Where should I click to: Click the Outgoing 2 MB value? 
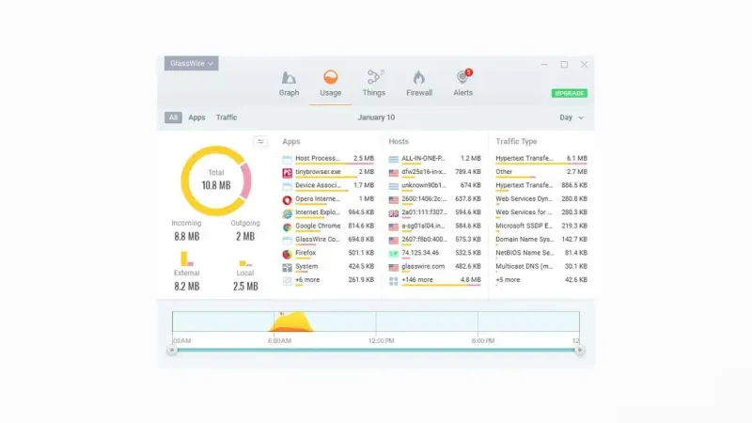(245, 237)
